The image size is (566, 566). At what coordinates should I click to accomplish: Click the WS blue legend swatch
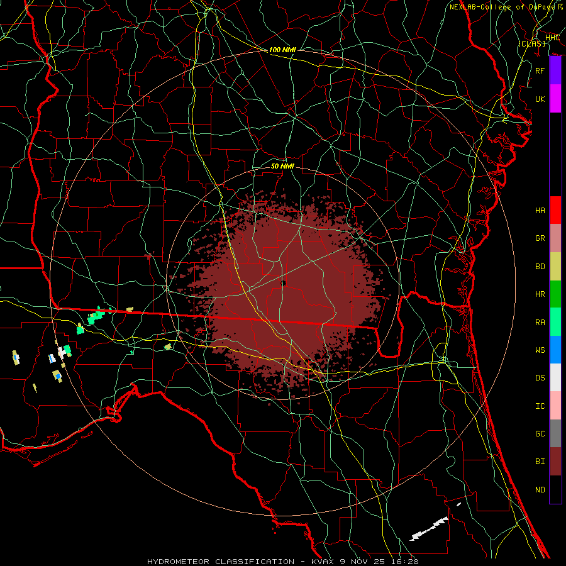pos(555,350)
